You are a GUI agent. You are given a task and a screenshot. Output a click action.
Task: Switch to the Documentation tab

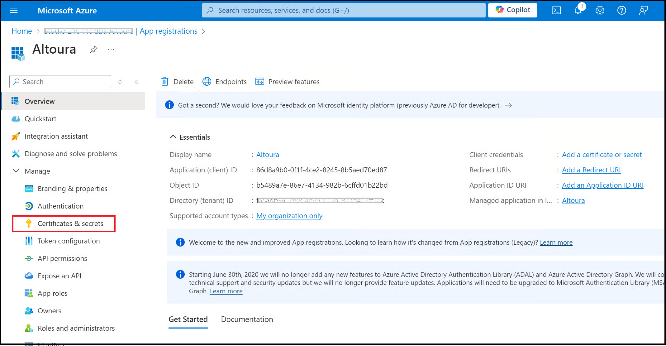coord(247,320)
